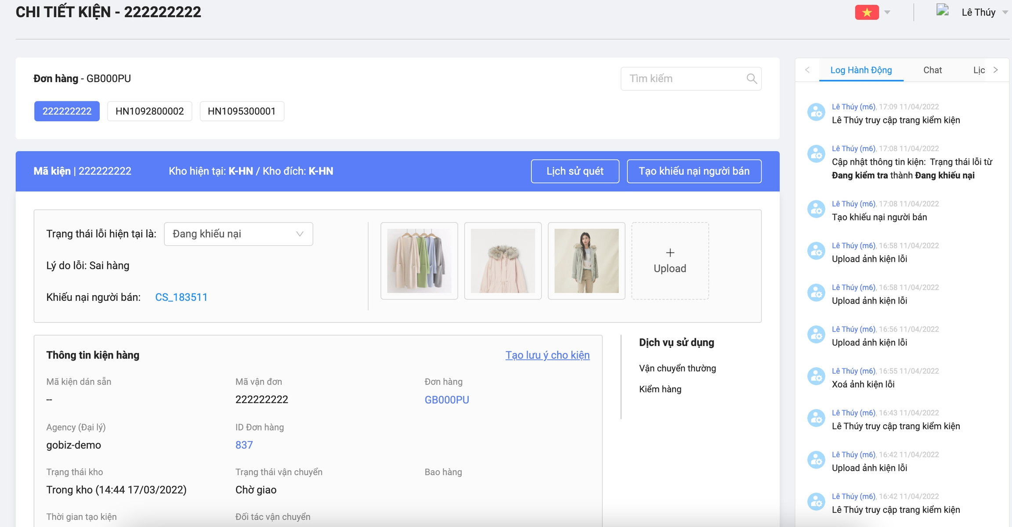Click the plus Upload image tile

pyautogui.click(x=670, y=261)
